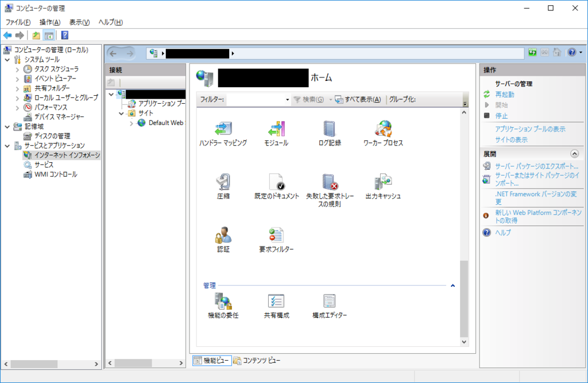Open the 認証 feature icon
The height and width of the screenshot is (383, 588).
pos(223,240)
